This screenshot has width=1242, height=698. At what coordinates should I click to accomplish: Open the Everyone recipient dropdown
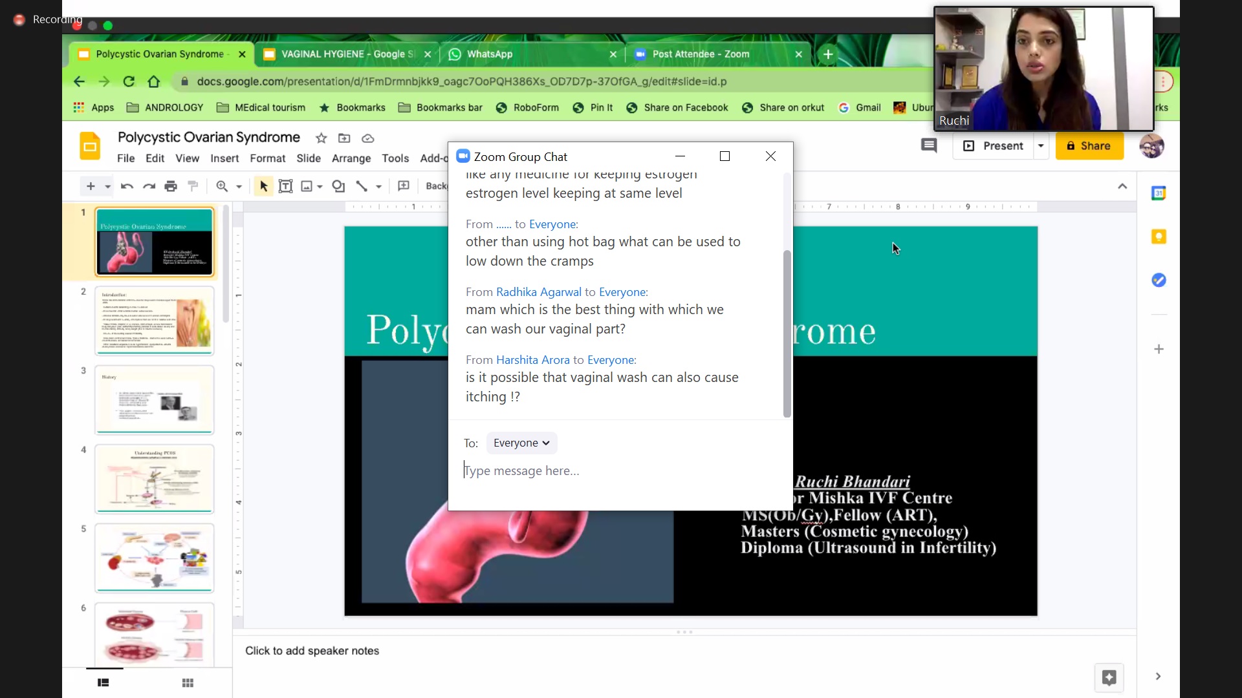pyautogui.click(x=521, y=443)
